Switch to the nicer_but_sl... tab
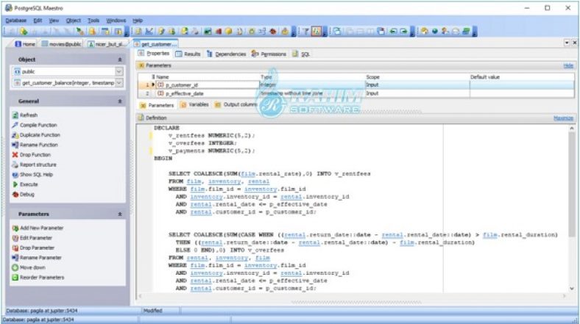The height and width of the screenshot is (324, 580). coord(106,44)
